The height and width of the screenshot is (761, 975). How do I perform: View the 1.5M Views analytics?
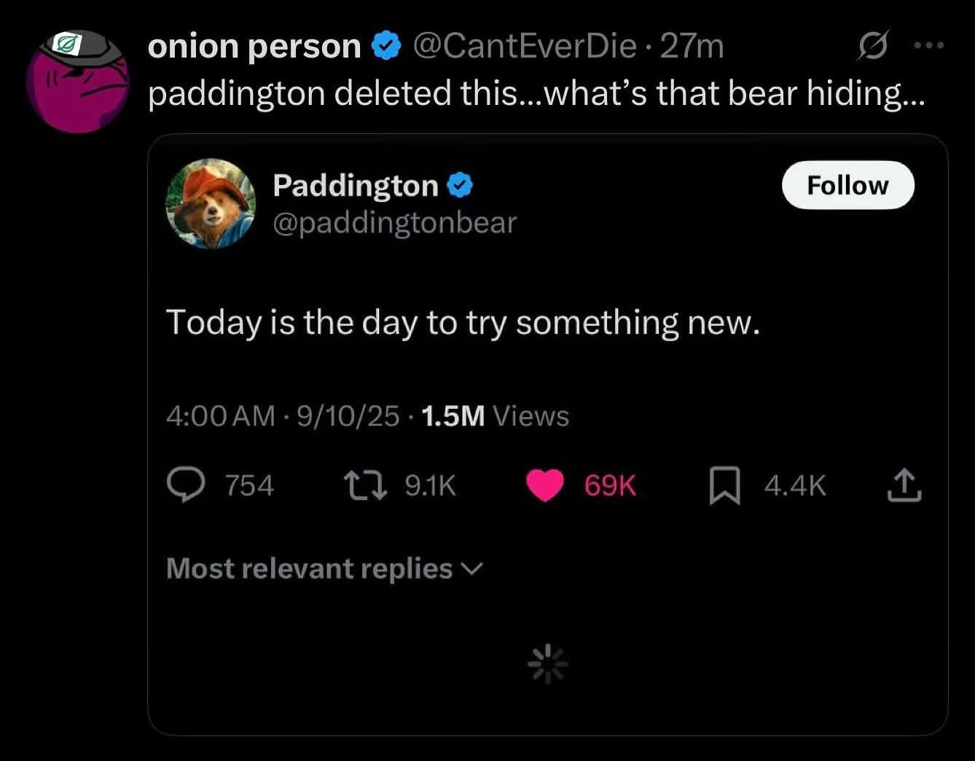point(495,415)
